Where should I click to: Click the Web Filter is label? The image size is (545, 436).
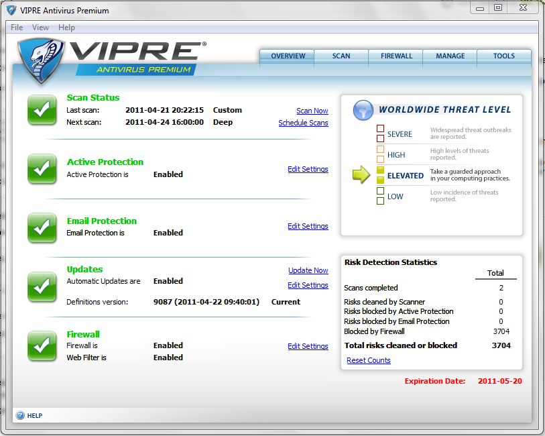(x=86, y=358)
